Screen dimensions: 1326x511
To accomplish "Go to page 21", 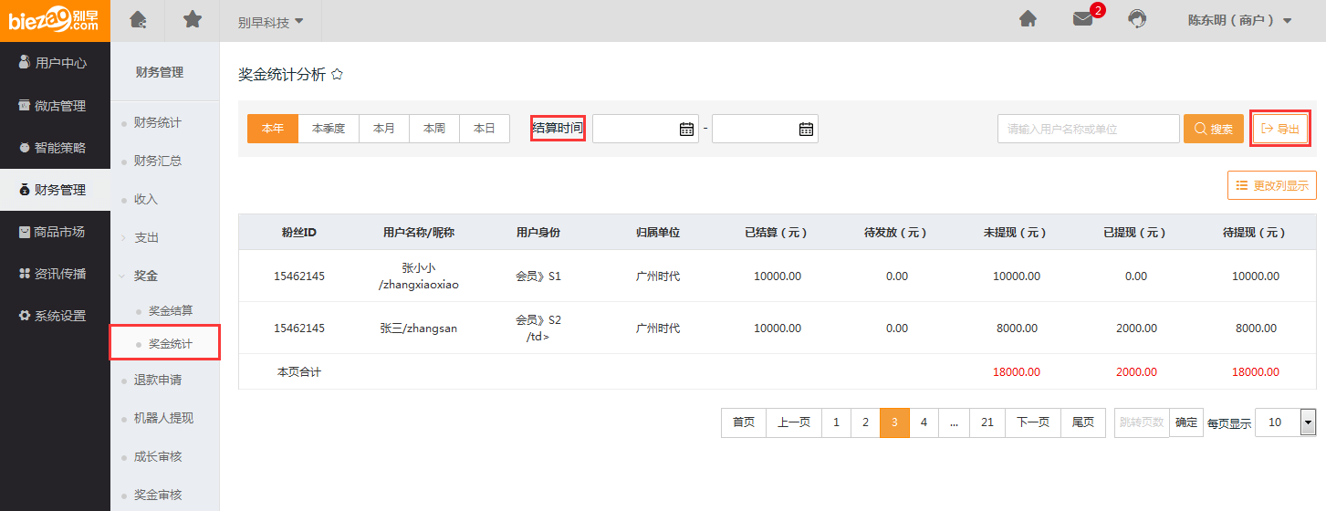I will (x=987, y=422).
